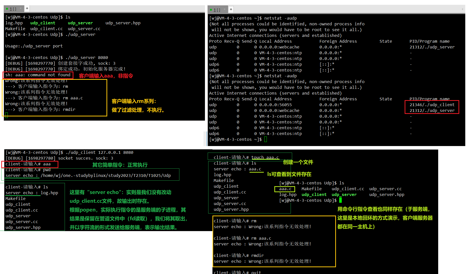Click server line '客户端输入指令为: rmdir'
This screenshot has height=274, width=466.
point(40,110)
